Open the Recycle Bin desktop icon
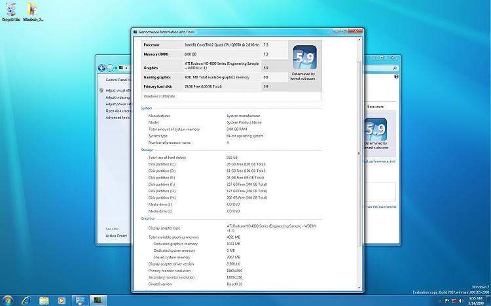This screenshot has height=306, width=491. click(x=11, y=12)
